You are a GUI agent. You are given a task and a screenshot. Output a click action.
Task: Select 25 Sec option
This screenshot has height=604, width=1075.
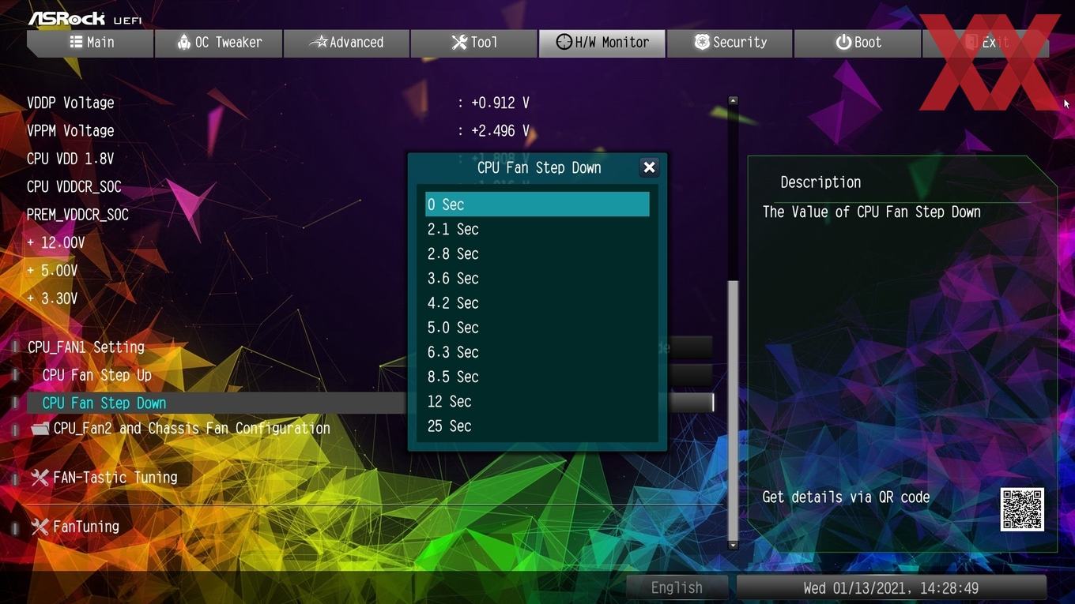(537, 426)
